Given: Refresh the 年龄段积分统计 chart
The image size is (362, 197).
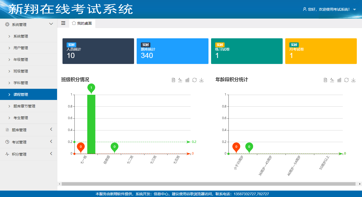Looking at the screenshot, I should click(346, 80).
